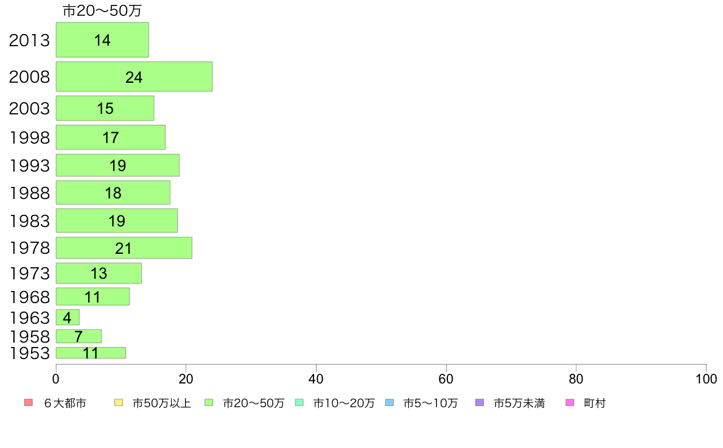Click the 1973 year axis label

pos(29,273)
